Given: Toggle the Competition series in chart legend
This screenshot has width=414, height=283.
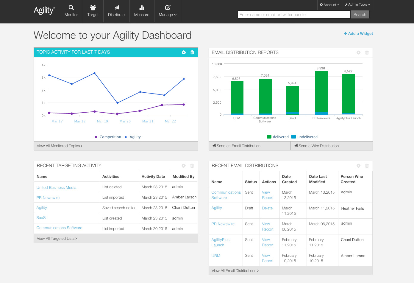Looking at the screenshot, I should click(x=107, y=137).
